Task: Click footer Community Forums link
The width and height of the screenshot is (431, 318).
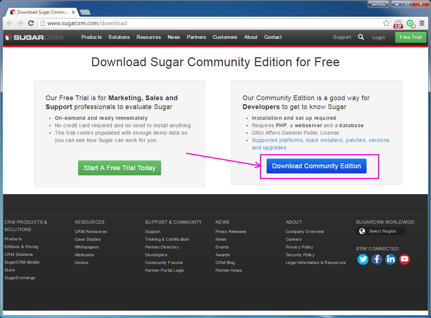Action: [164, 263]
